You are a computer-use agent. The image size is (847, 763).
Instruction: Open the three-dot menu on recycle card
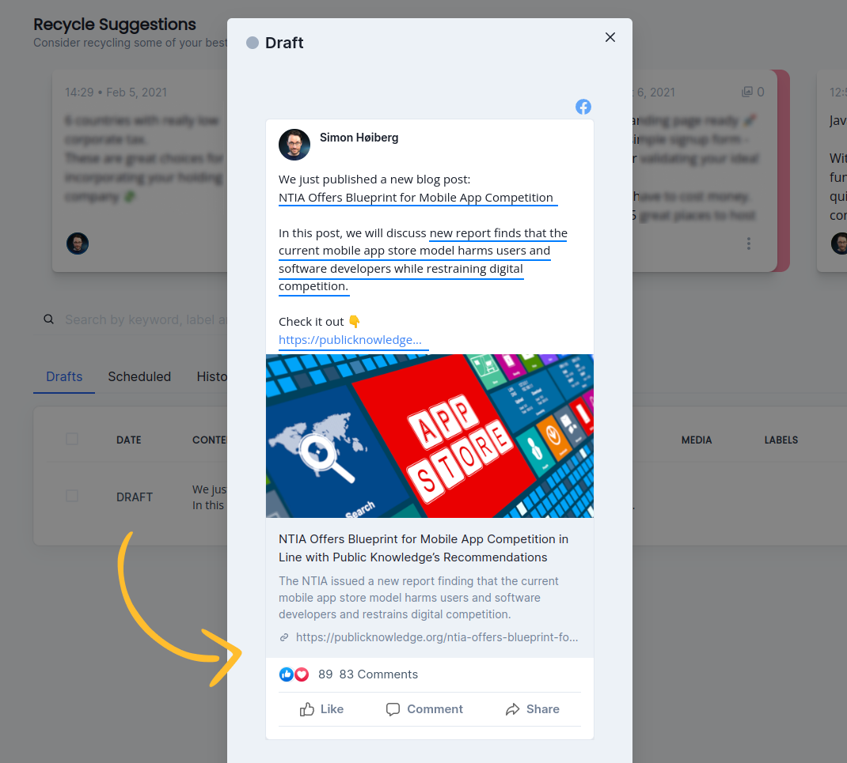coord(748,244)
